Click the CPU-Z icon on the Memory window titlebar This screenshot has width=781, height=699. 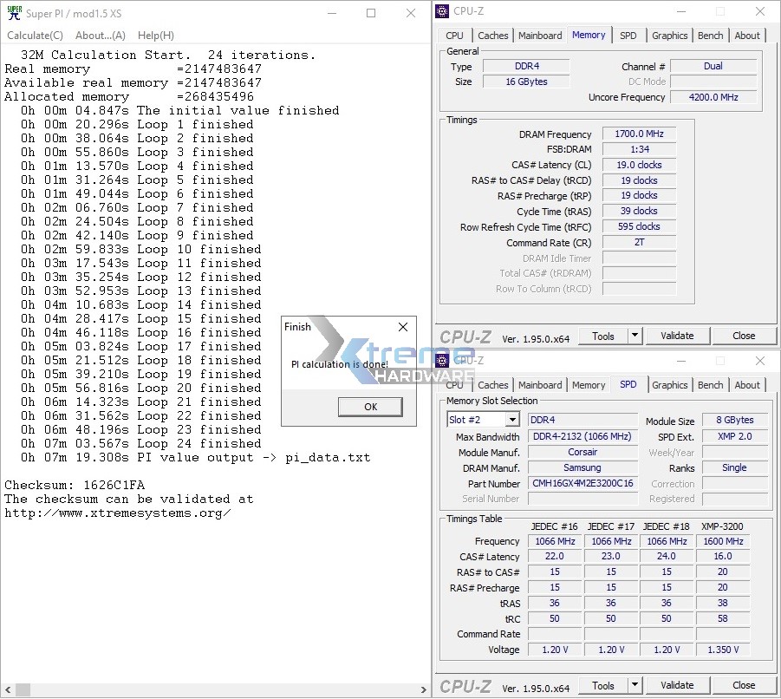point(443,10)
